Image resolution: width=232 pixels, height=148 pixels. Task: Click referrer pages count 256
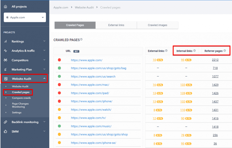215,135
